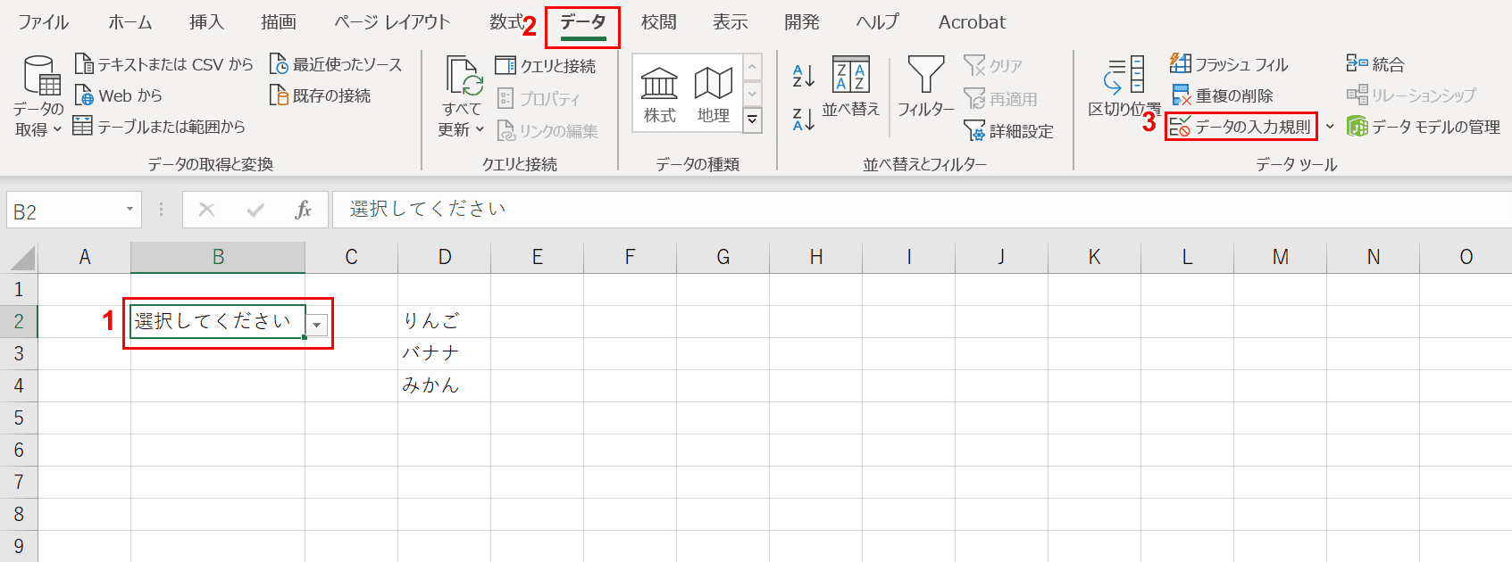1512x562 pixels.
Task: Click the プロパティ button
Action: pos(539,98)
